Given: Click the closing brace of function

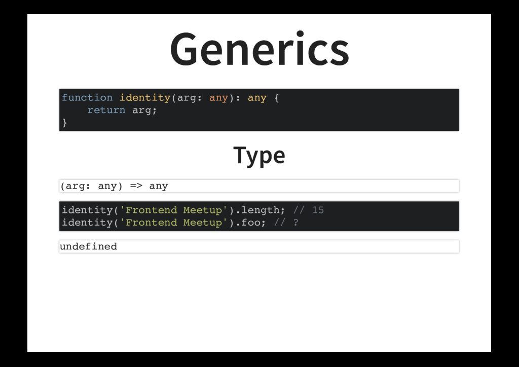Looking at the screenshot, I should (x=64, y=123).
